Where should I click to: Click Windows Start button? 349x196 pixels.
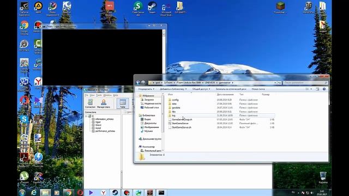coord(22,192)
